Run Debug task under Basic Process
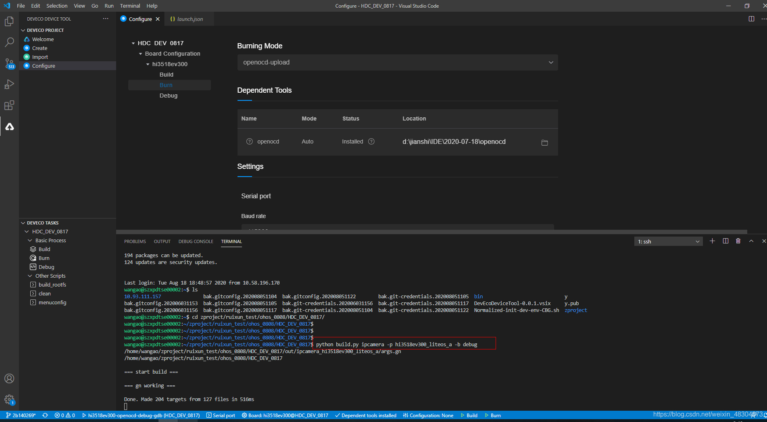The image size is (767, 422). [46, 267]
